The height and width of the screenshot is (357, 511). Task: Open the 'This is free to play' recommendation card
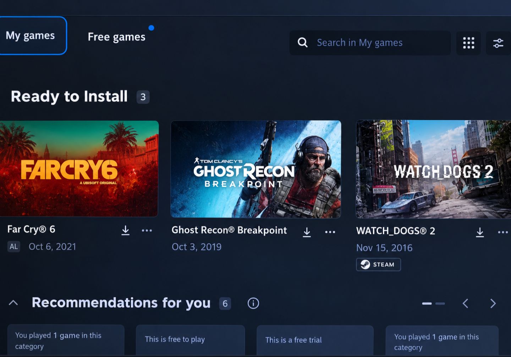[191, 340]
